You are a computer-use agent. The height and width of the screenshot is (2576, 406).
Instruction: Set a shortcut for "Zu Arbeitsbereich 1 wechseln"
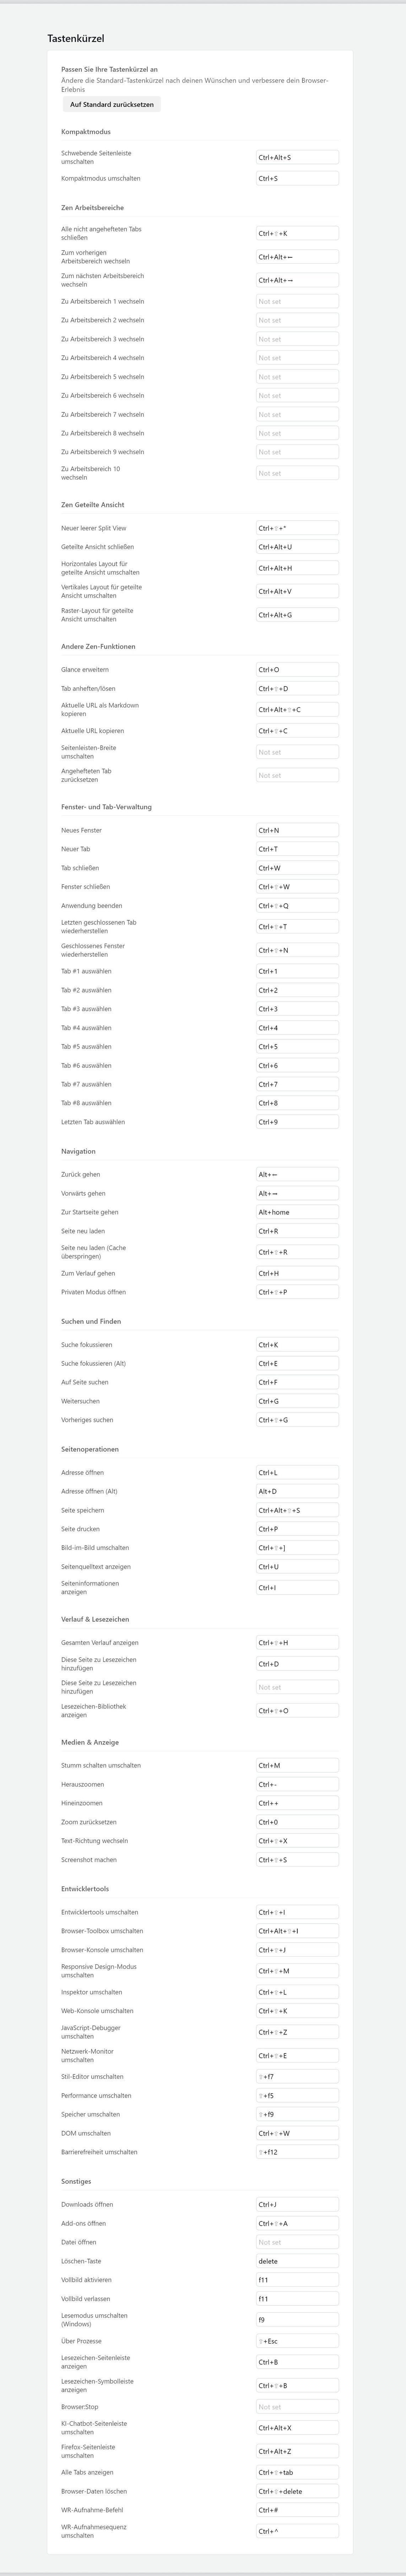[x=297, y=301]
